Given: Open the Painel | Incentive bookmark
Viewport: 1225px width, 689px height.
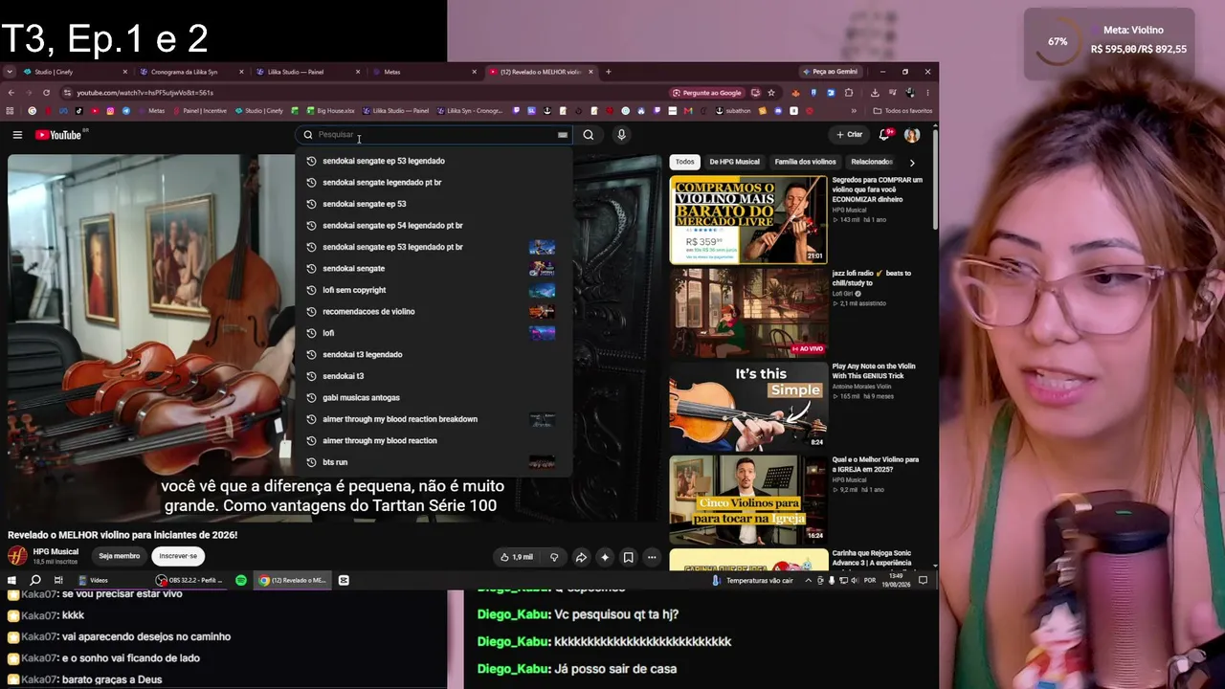Looking at the screenshot, I should [x=200, y=111].
